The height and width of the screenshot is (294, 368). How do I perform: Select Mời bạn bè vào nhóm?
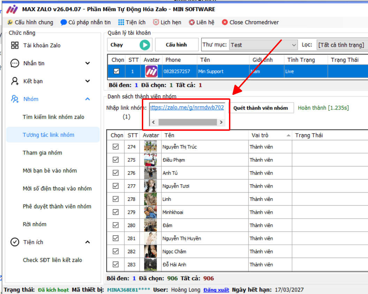[50, 171]
